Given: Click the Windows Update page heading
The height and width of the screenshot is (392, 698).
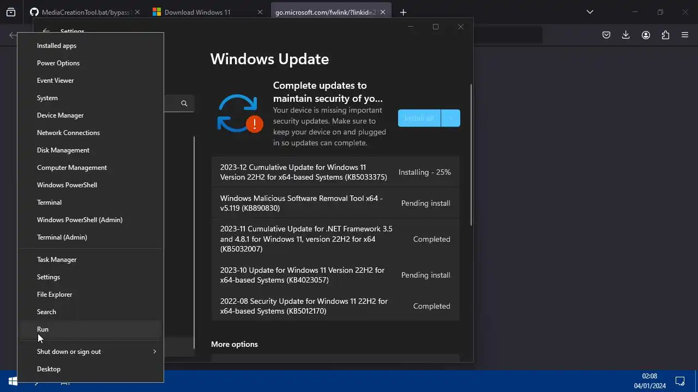Looking at the screenshot, I should pos(269,59).
